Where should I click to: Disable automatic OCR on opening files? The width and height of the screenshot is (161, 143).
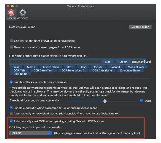coord(11,121)
